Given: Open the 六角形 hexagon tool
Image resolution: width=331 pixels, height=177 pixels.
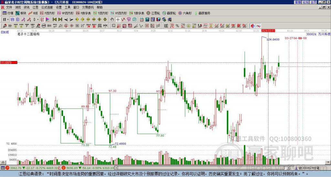Looking at the screenshot, I should [x=185, y=13].
